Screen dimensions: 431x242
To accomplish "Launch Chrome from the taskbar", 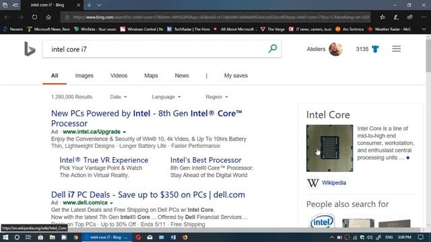I will pos(76,237).
